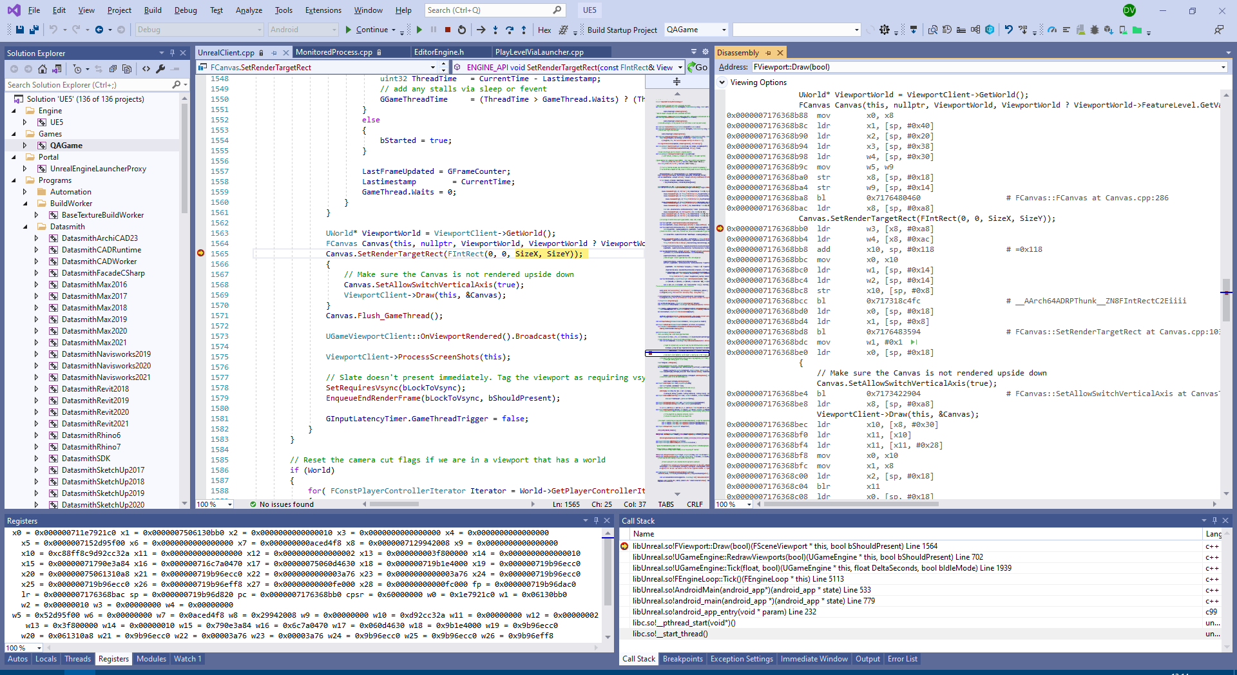
Task: Click the Show Next Statement arrow icon
Action: pos(481,30)
